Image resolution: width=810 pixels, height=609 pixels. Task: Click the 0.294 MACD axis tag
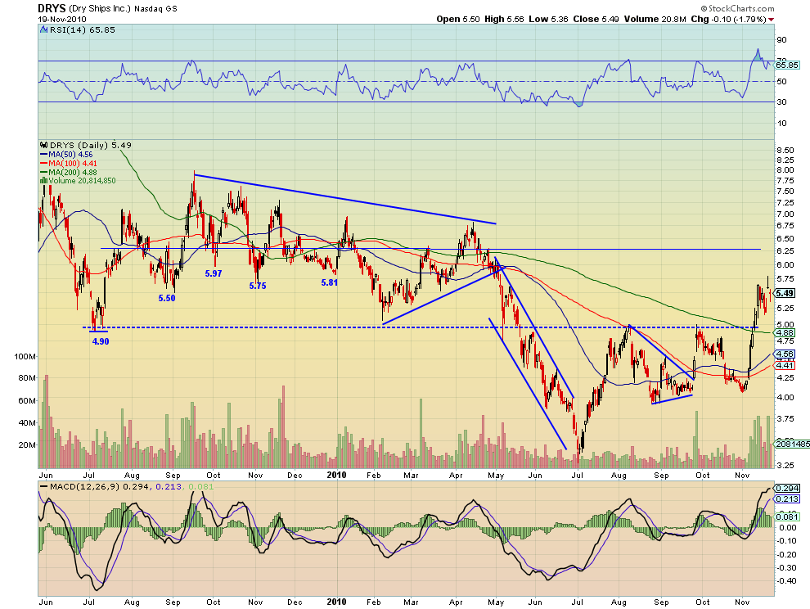[x=788, y=488]
